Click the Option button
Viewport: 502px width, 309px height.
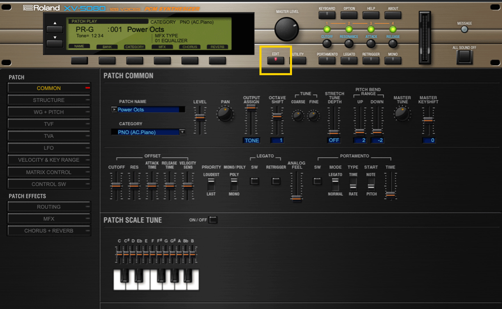point(349,15)
